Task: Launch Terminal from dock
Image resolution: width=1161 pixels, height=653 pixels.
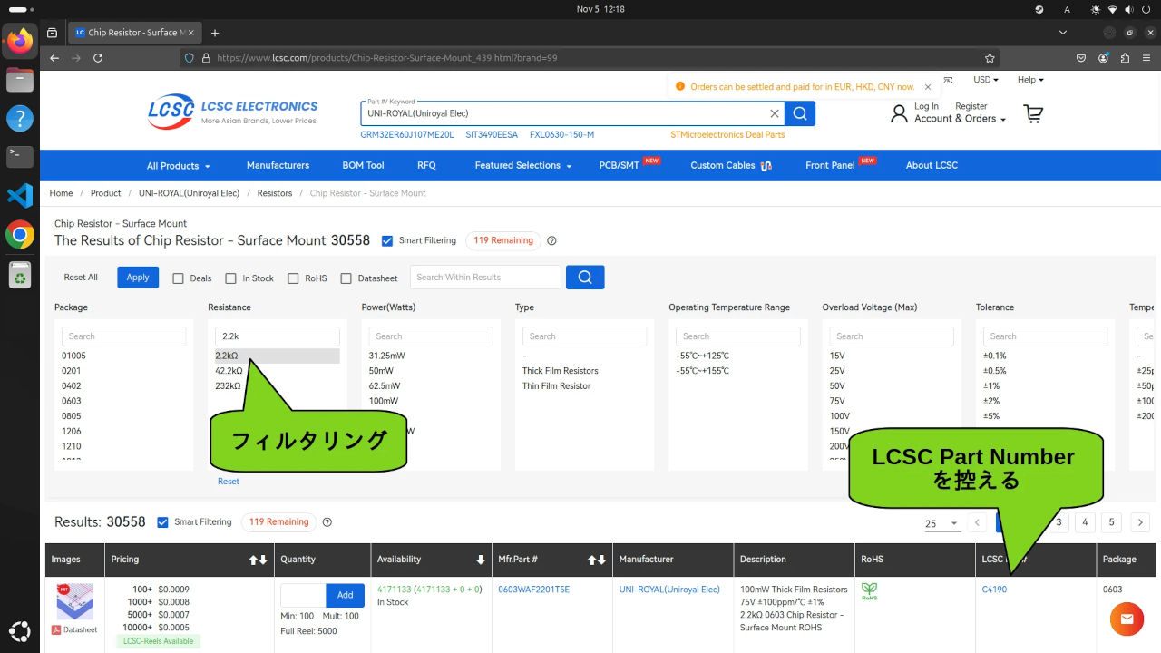Action: [20, 156]
